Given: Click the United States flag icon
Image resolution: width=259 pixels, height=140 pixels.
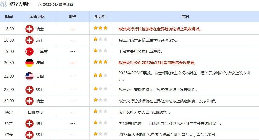Looking at the screenshot, I should (29, 76).
